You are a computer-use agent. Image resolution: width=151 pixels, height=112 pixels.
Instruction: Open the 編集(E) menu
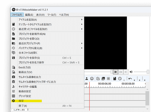29,15
